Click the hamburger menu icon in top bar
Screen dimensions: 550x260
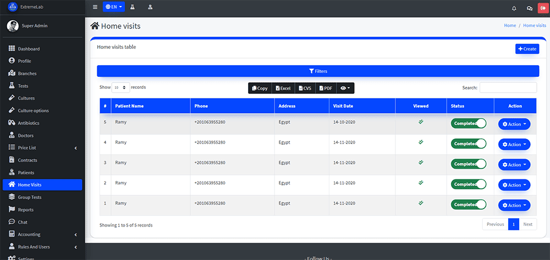pyautogui.click(x=95, y=8)
